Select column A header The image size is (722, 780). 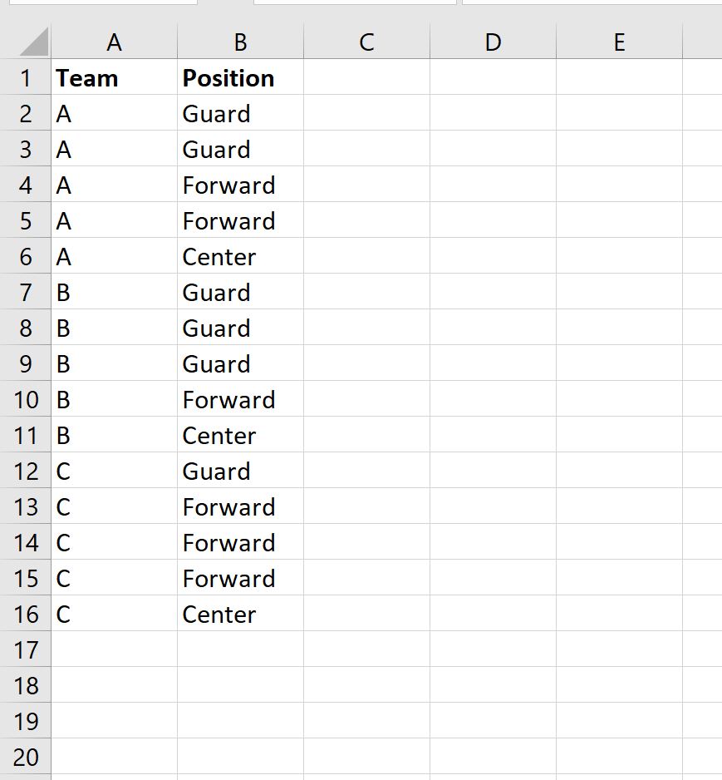115,42
